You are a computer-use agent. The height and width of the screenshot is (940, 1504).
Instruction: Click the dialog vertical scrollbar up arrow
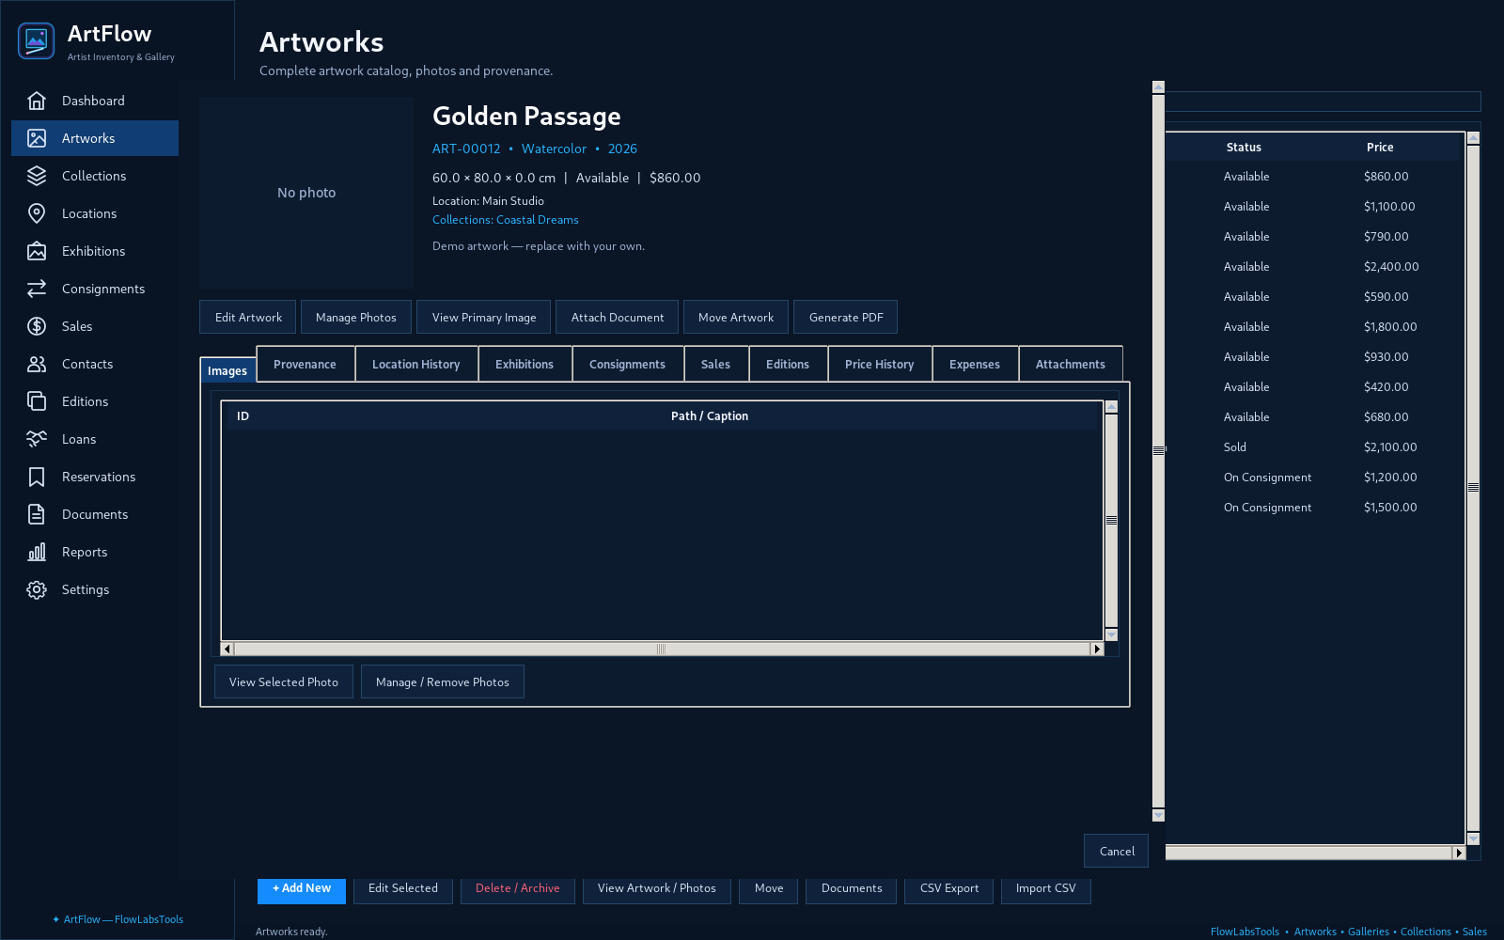click(x=1158, y=86)
